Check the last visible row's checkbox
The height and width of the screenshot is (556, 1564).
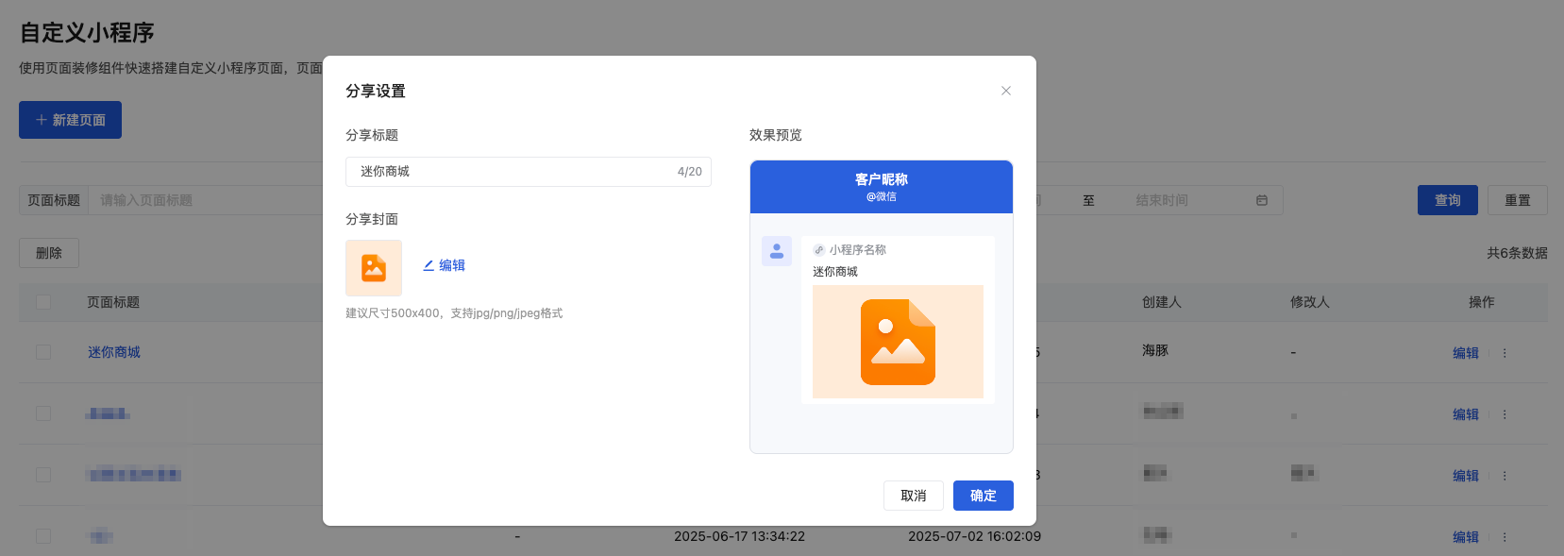pyautogui.click(x=43, y=536)
